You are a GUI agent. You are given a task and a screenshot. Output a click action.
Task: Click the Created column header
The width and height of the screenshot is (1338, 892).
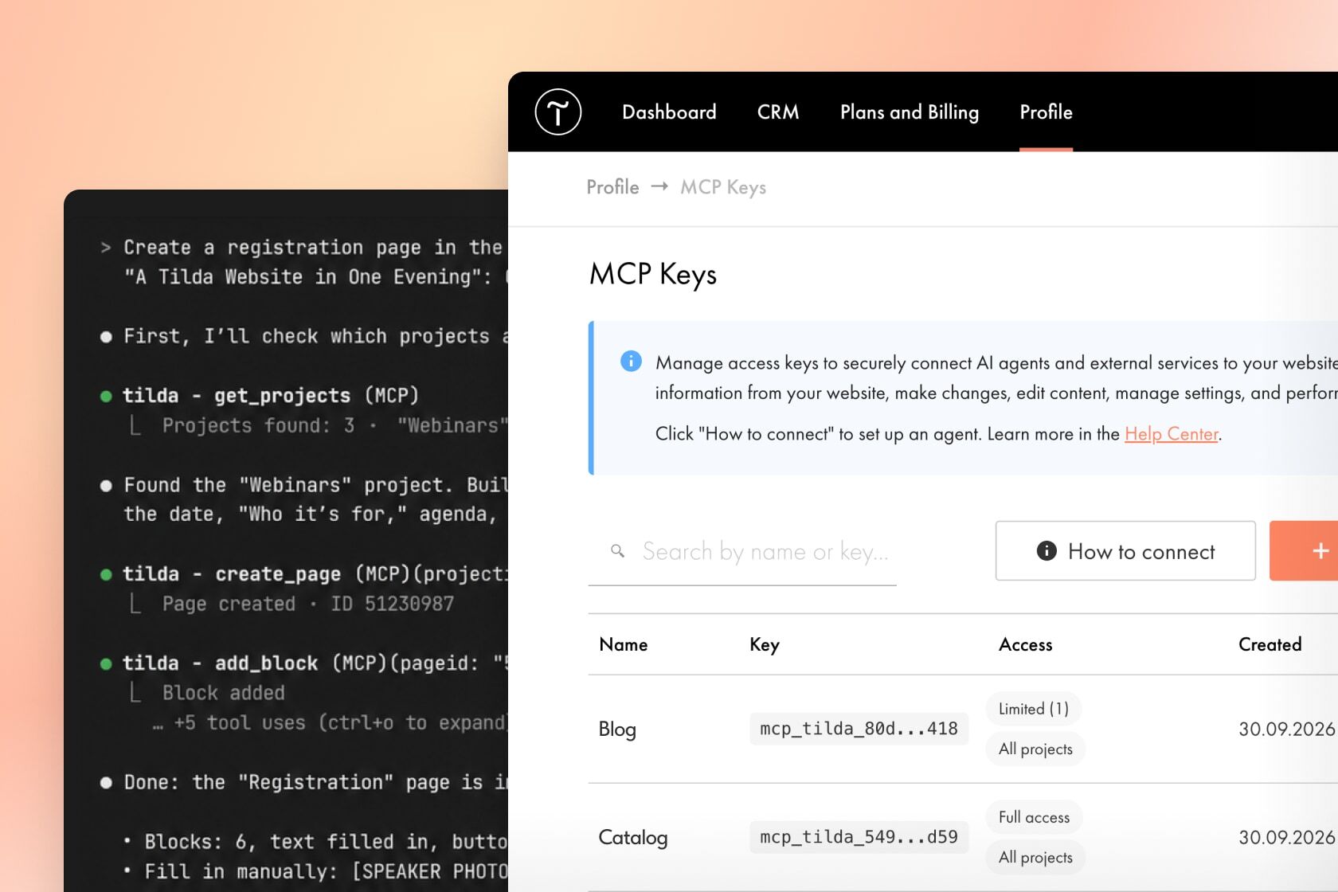tap(1270, 644)
